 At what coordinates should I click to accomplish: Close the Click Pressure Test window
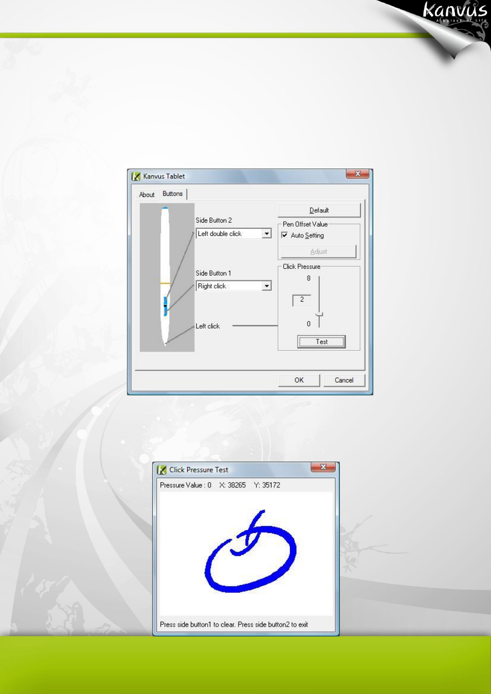[323, 467]
